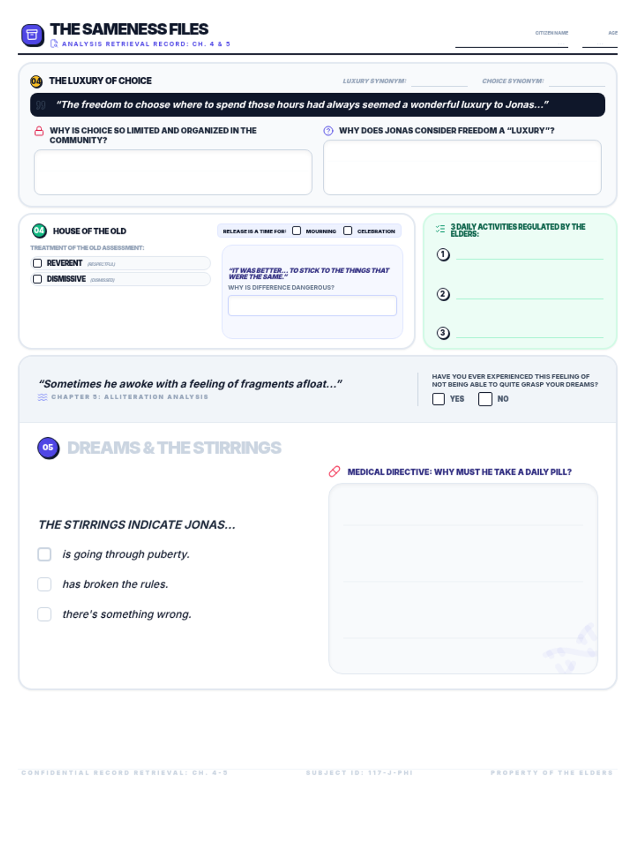The width and height of the screenshot is (635, 847).
Task: Check the Reverent checkbox
Action: click(x=38, y=263)
